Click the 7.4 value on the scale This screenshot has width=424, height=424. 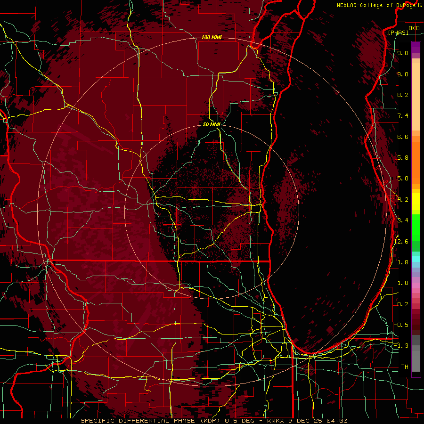click(x=403, y=116)
